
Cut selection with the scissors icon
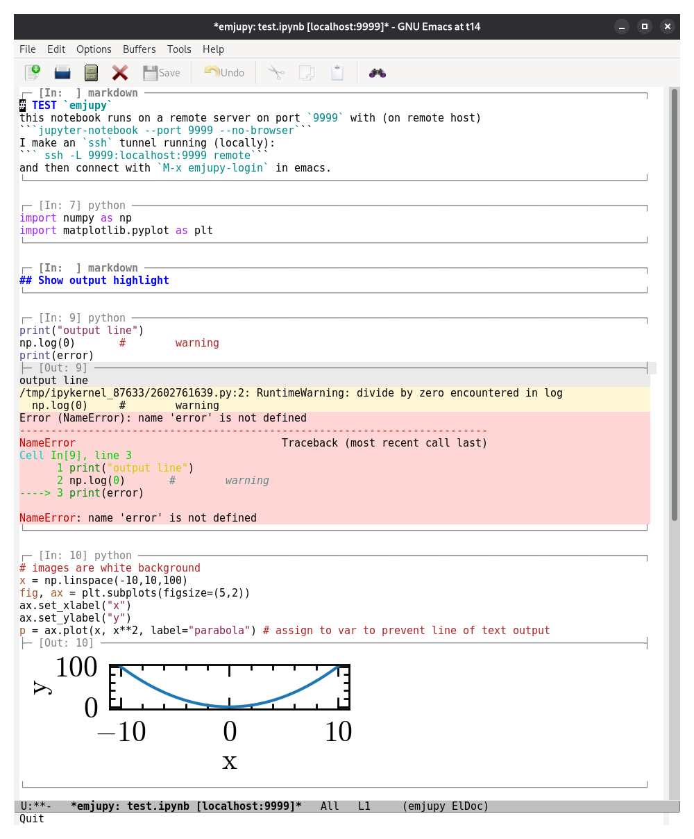coord(276,72)
